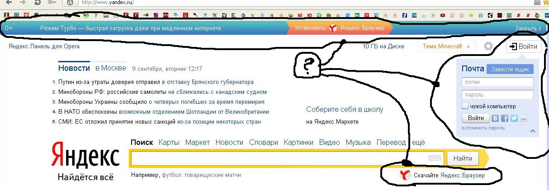Screen dimensions: 549x190
Task: Open the on-screen keyboard in search box
Action: click(x=435, y=158)
